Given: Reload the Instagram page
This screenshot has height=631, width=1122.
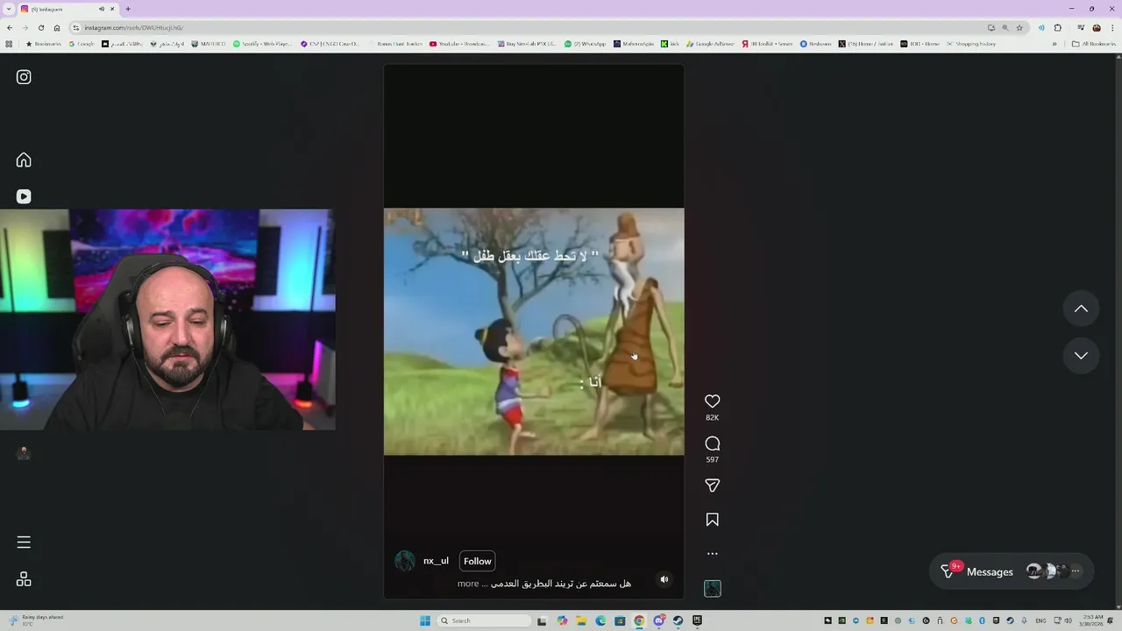Looking at the screenshot, I should click(x=41, y=28).
